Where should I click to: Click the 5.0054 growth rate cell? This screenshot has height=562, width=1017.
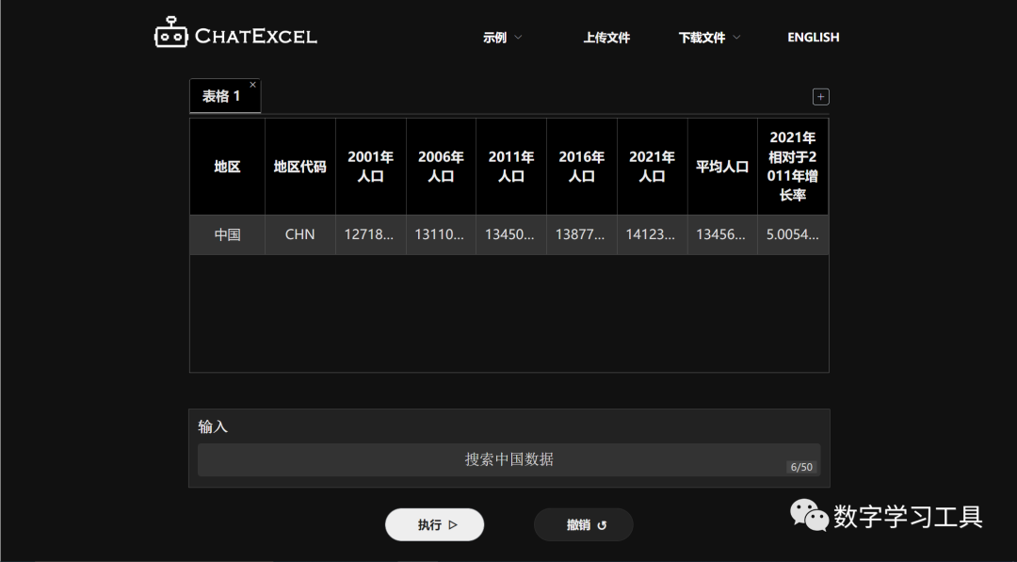792,234
